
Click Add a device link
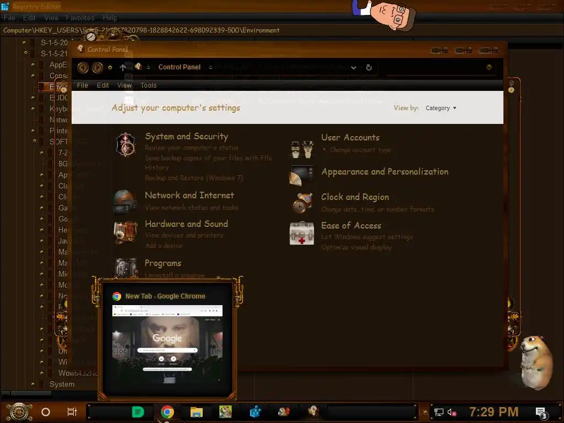point(164,245)
